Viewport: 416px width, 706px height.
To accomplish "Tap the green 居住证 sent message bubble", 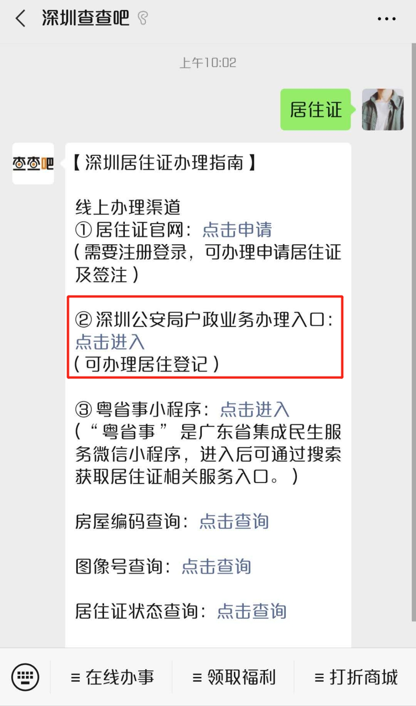I will click(x=316, y=110).
